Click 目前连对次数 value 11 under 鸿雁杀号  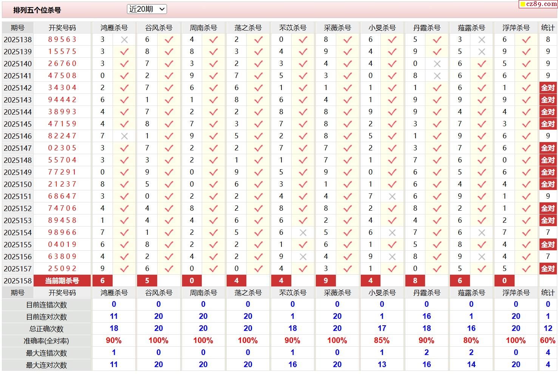[x=114, y=317]
